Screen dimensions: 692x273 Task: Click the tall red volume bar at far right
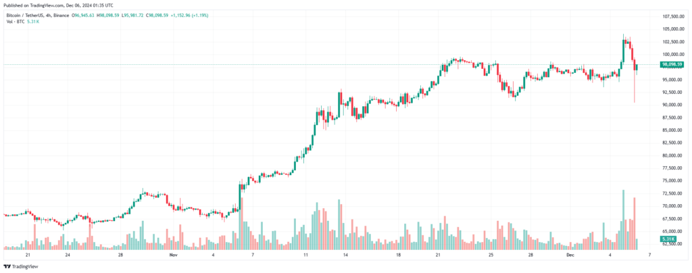[x=634, y=224]
